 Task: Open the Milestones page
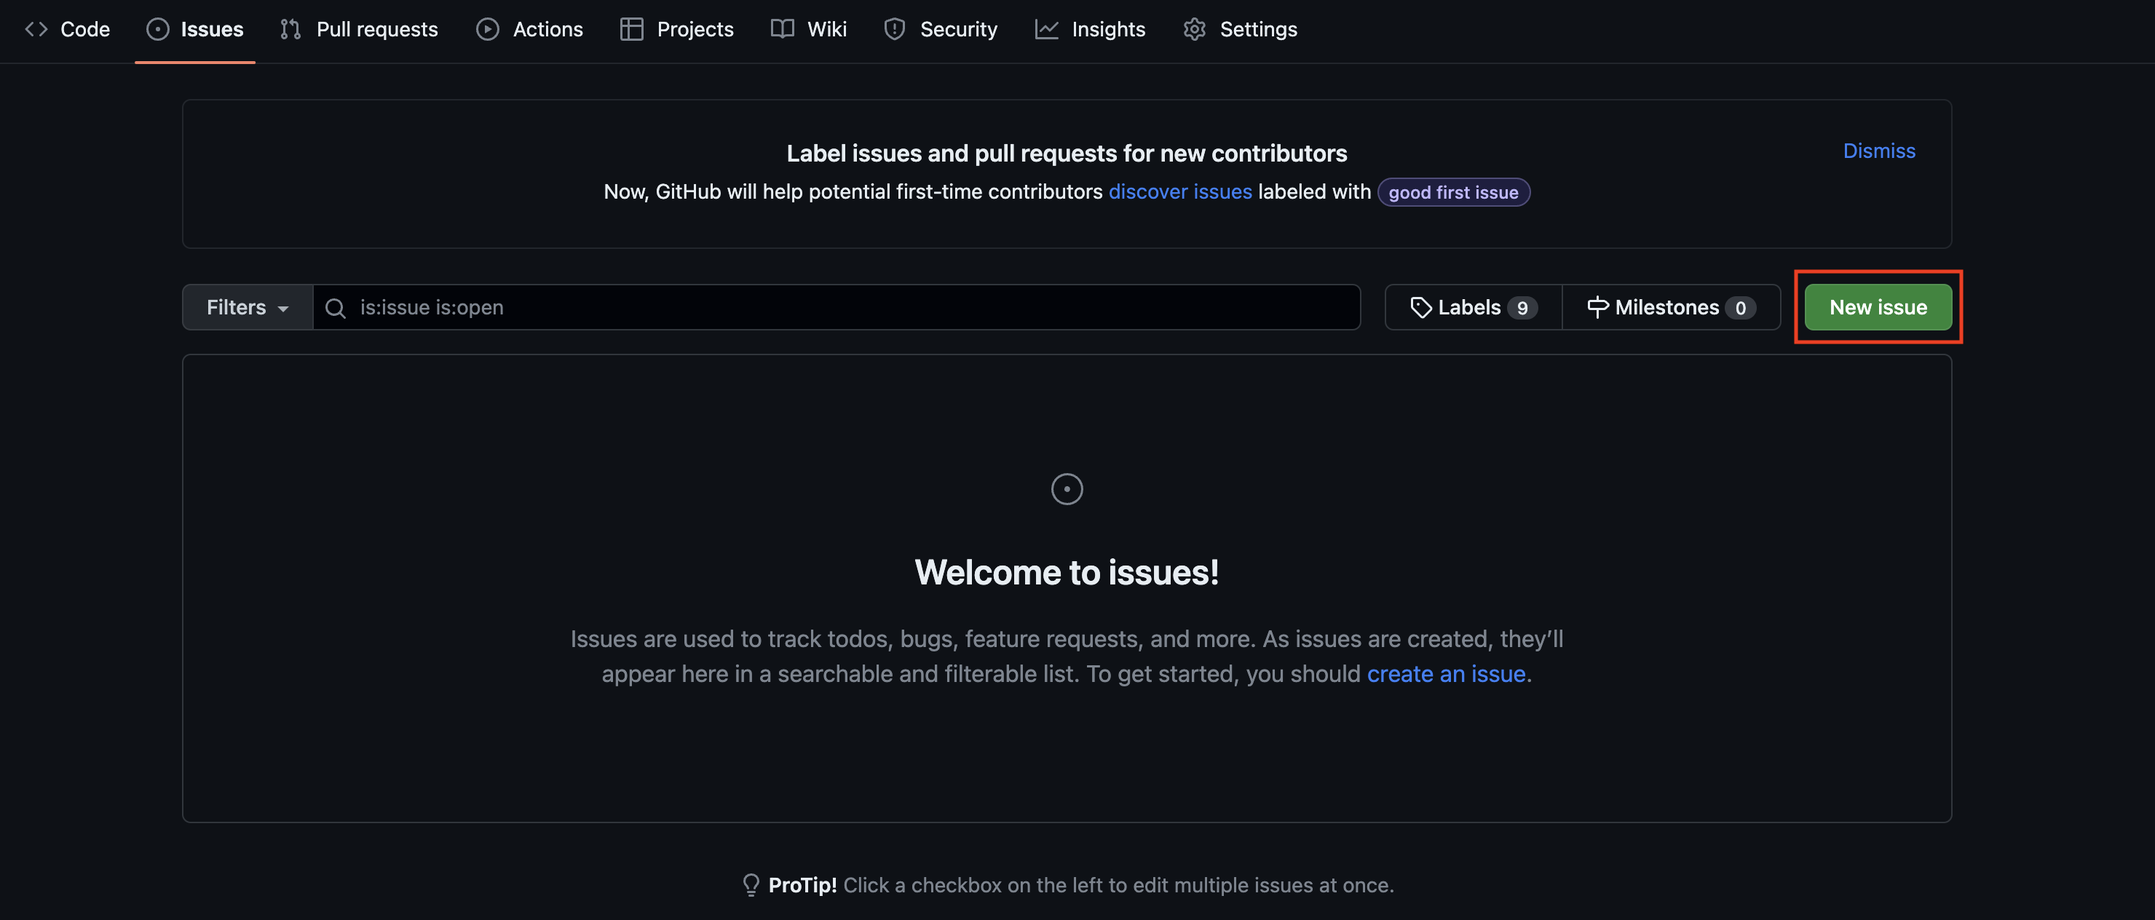point(1671,307)
